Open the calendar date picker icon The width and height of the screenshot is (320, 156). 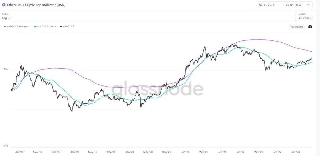[x=308, y=5]
